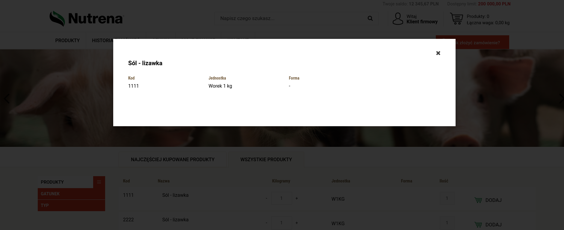Decrease kilograms for product 1111
The width and height of the screenshot is (564, 230).
coord(266,198)
